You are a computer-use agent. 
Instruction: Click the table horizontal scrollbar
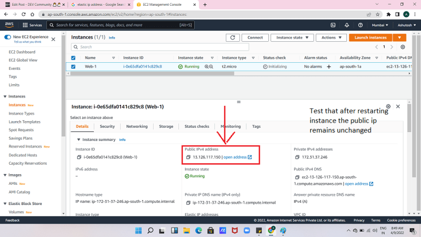[x=152, y=73]
